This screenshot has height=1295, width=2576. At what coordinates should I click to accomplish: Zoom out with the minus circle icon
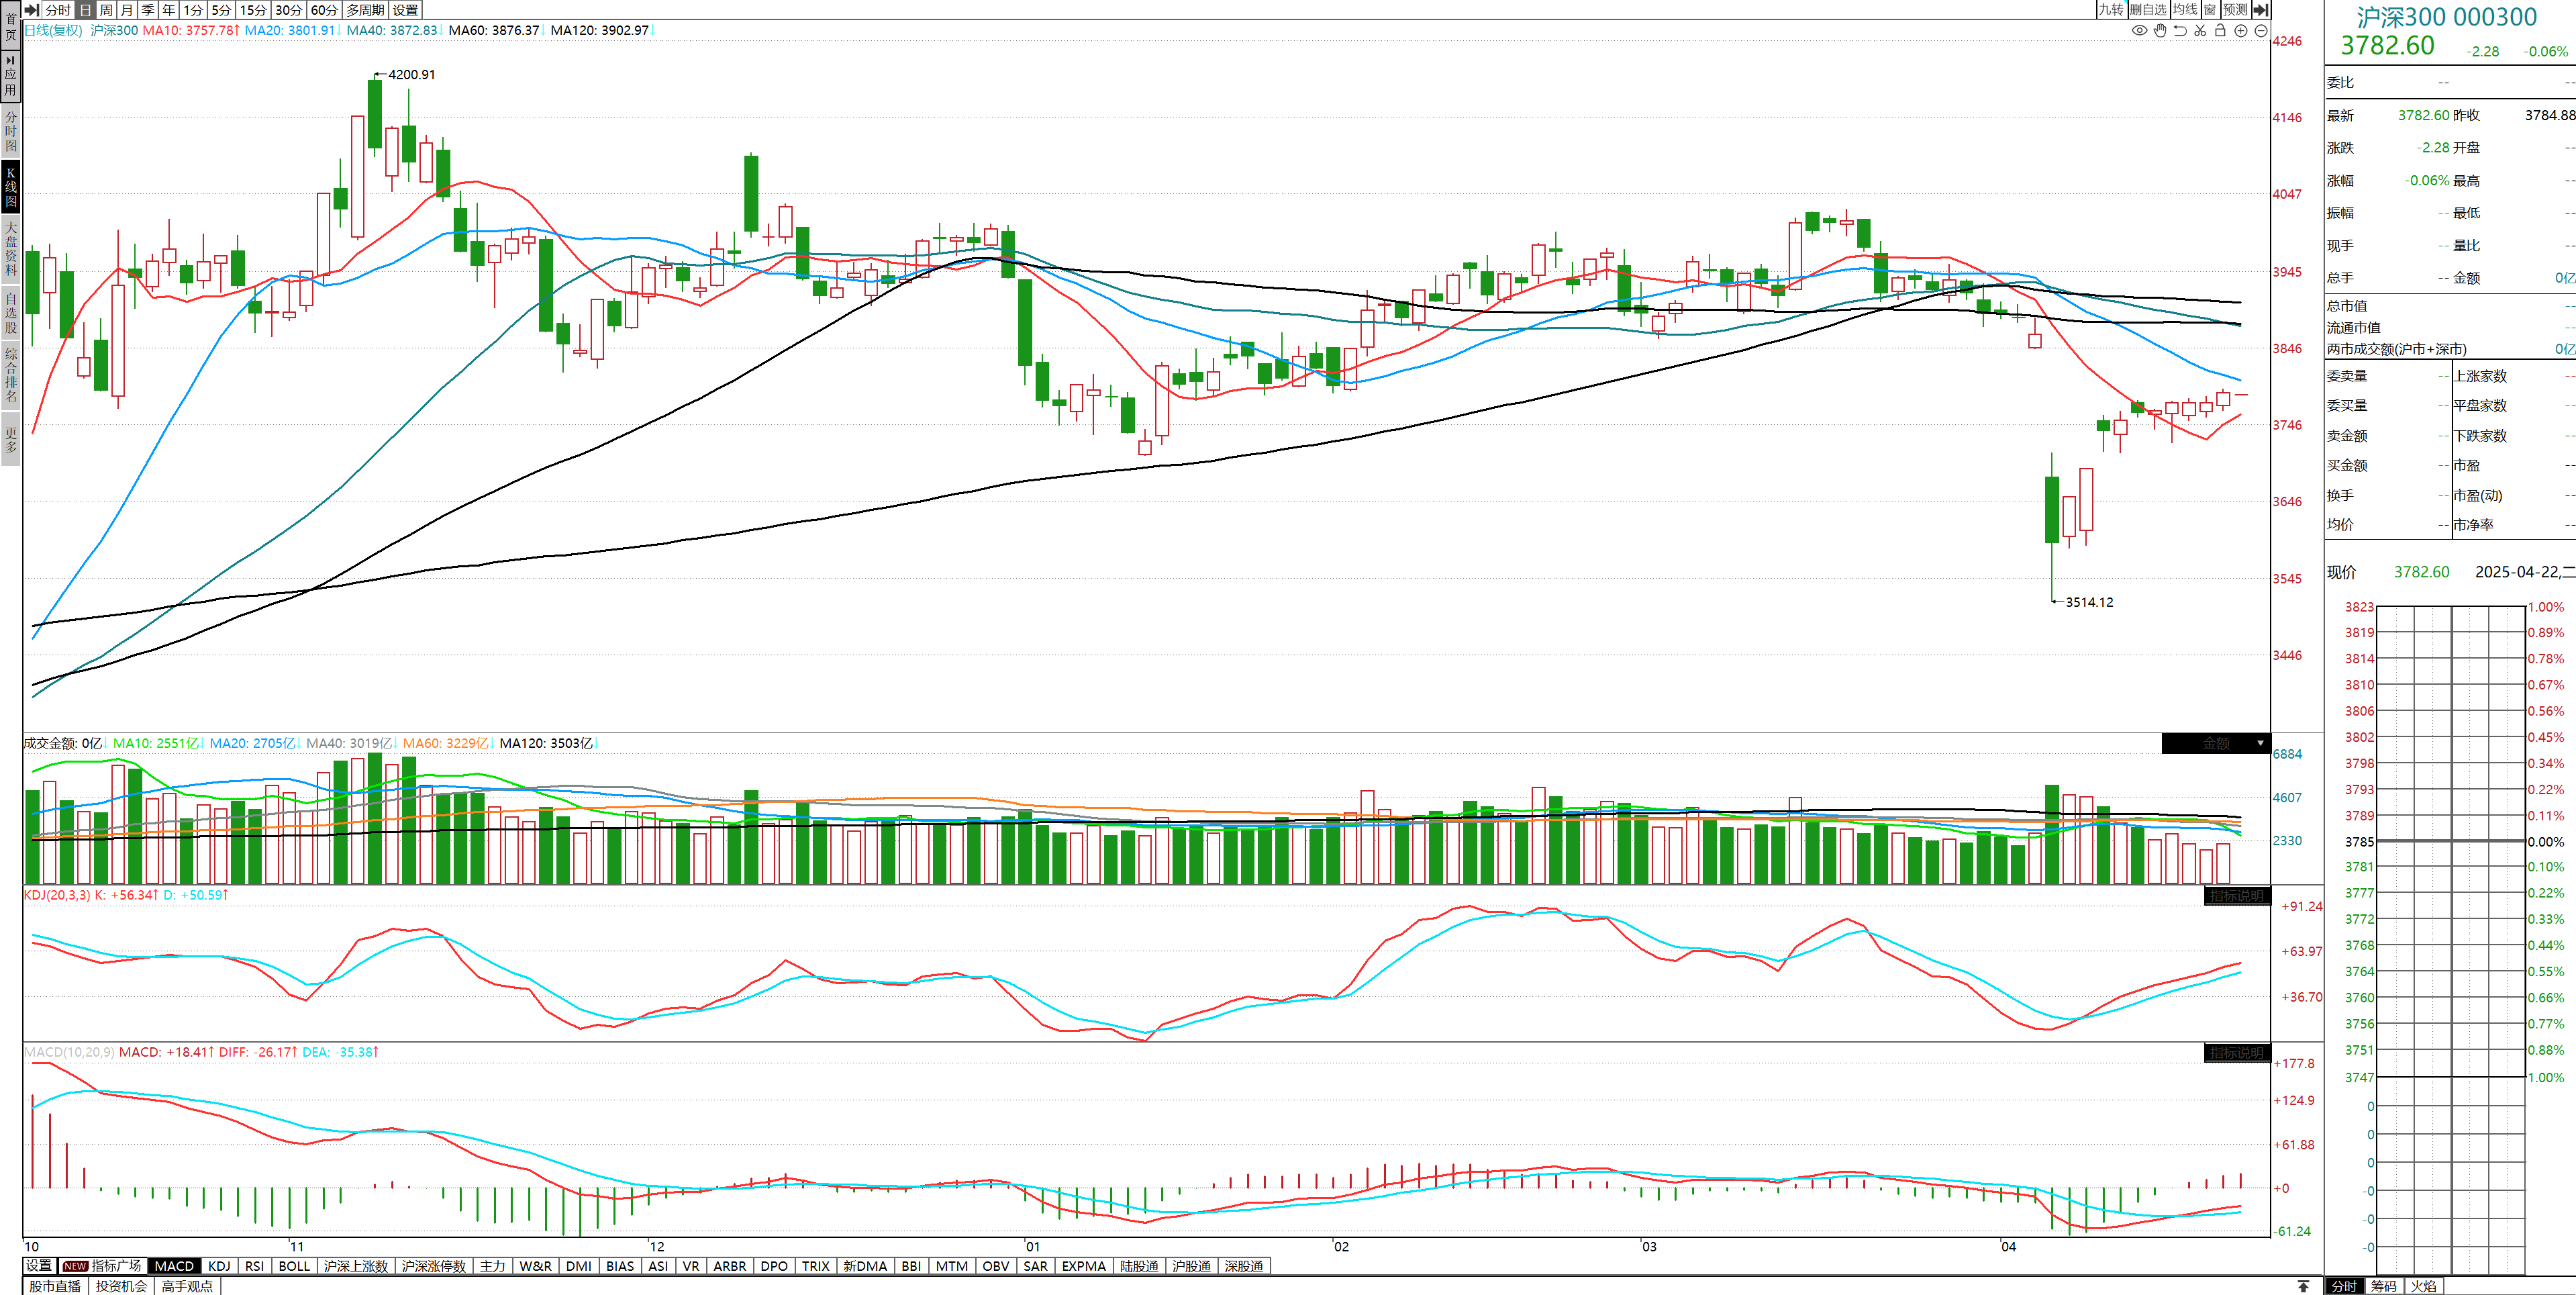point(2261,31)
